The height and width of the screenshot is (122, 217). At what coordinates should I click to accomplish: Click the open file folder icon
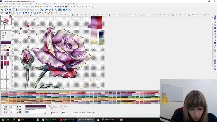pyautogui.click(x=4, y=7)
